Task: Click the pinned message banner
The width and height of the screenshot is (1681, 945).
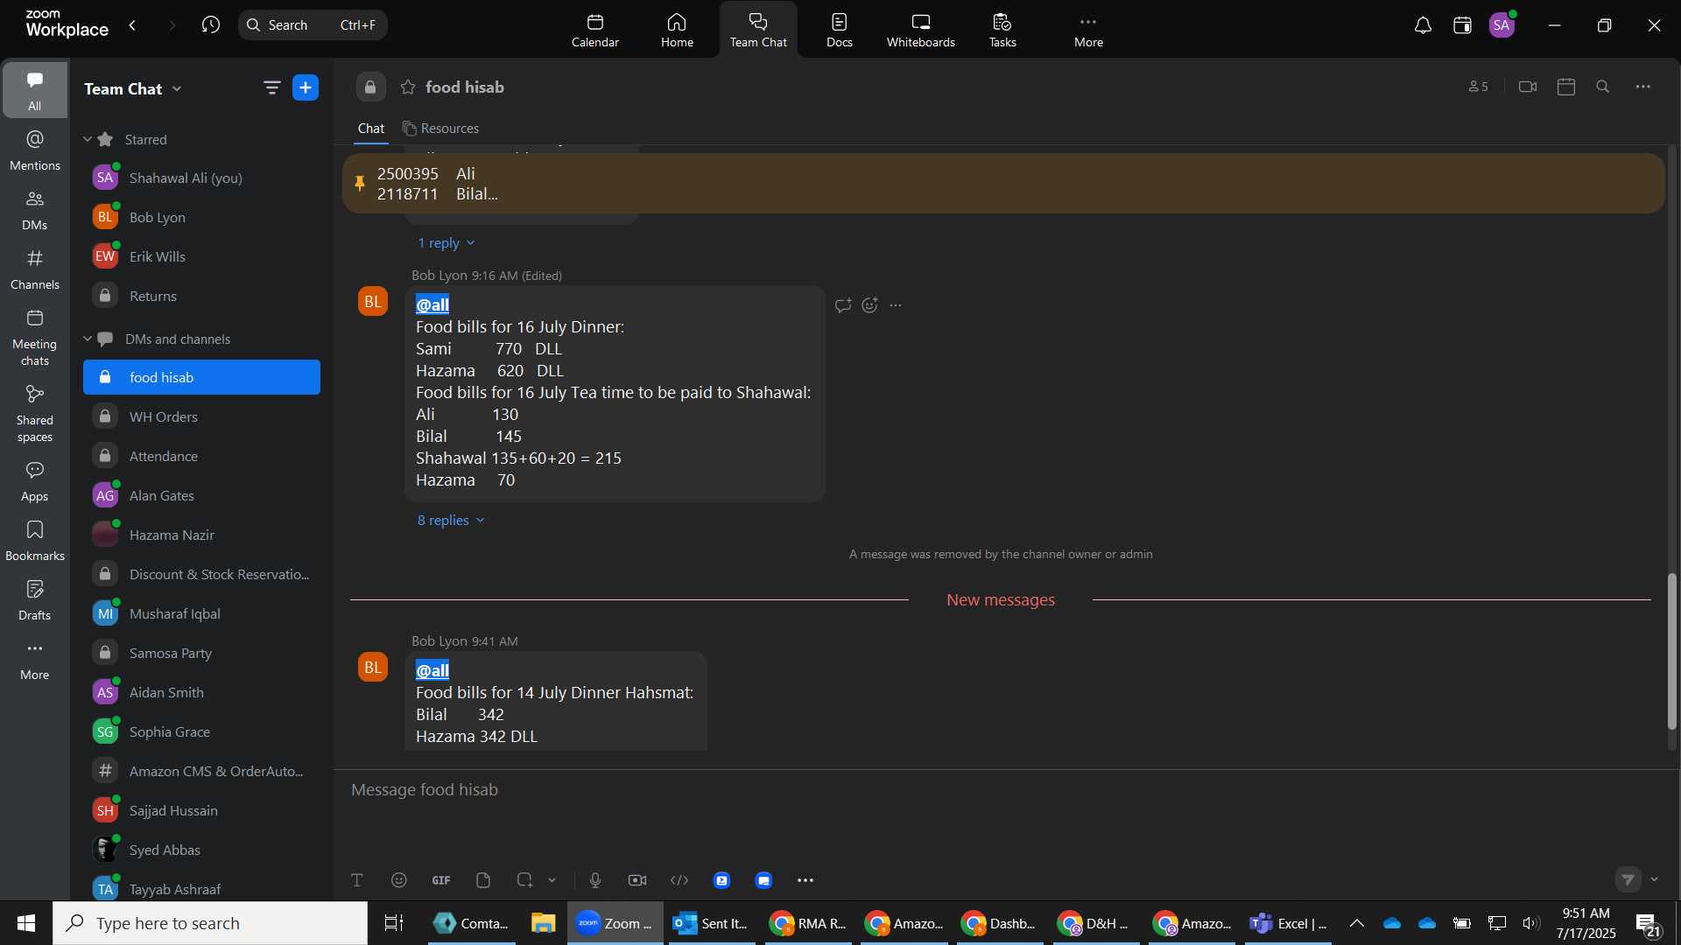Action: click(1003, 184)
